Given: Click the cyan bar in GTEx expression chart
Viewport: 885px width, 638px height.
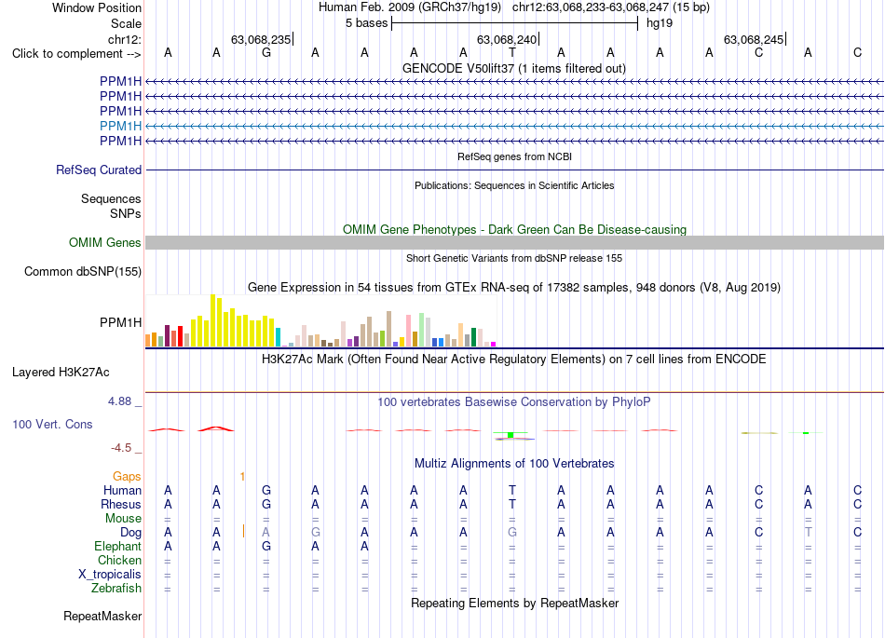Looking at the screenshot, I should (x=279, y=337).
